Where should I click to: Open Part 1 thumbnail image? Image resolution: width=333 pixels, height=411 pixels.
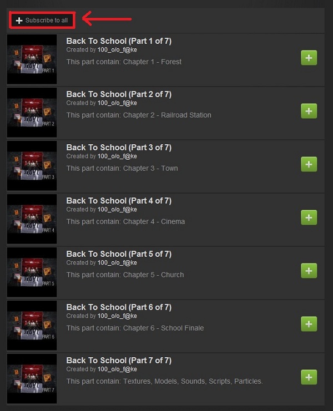(x=32, y=59)
